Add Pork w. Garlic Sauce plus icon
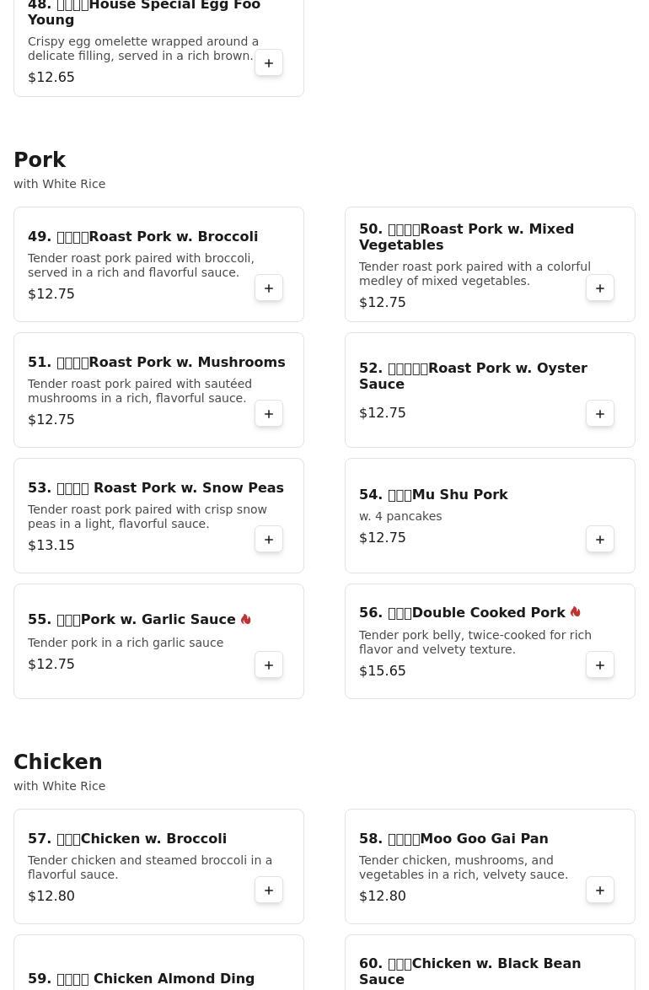 (268, 664)
